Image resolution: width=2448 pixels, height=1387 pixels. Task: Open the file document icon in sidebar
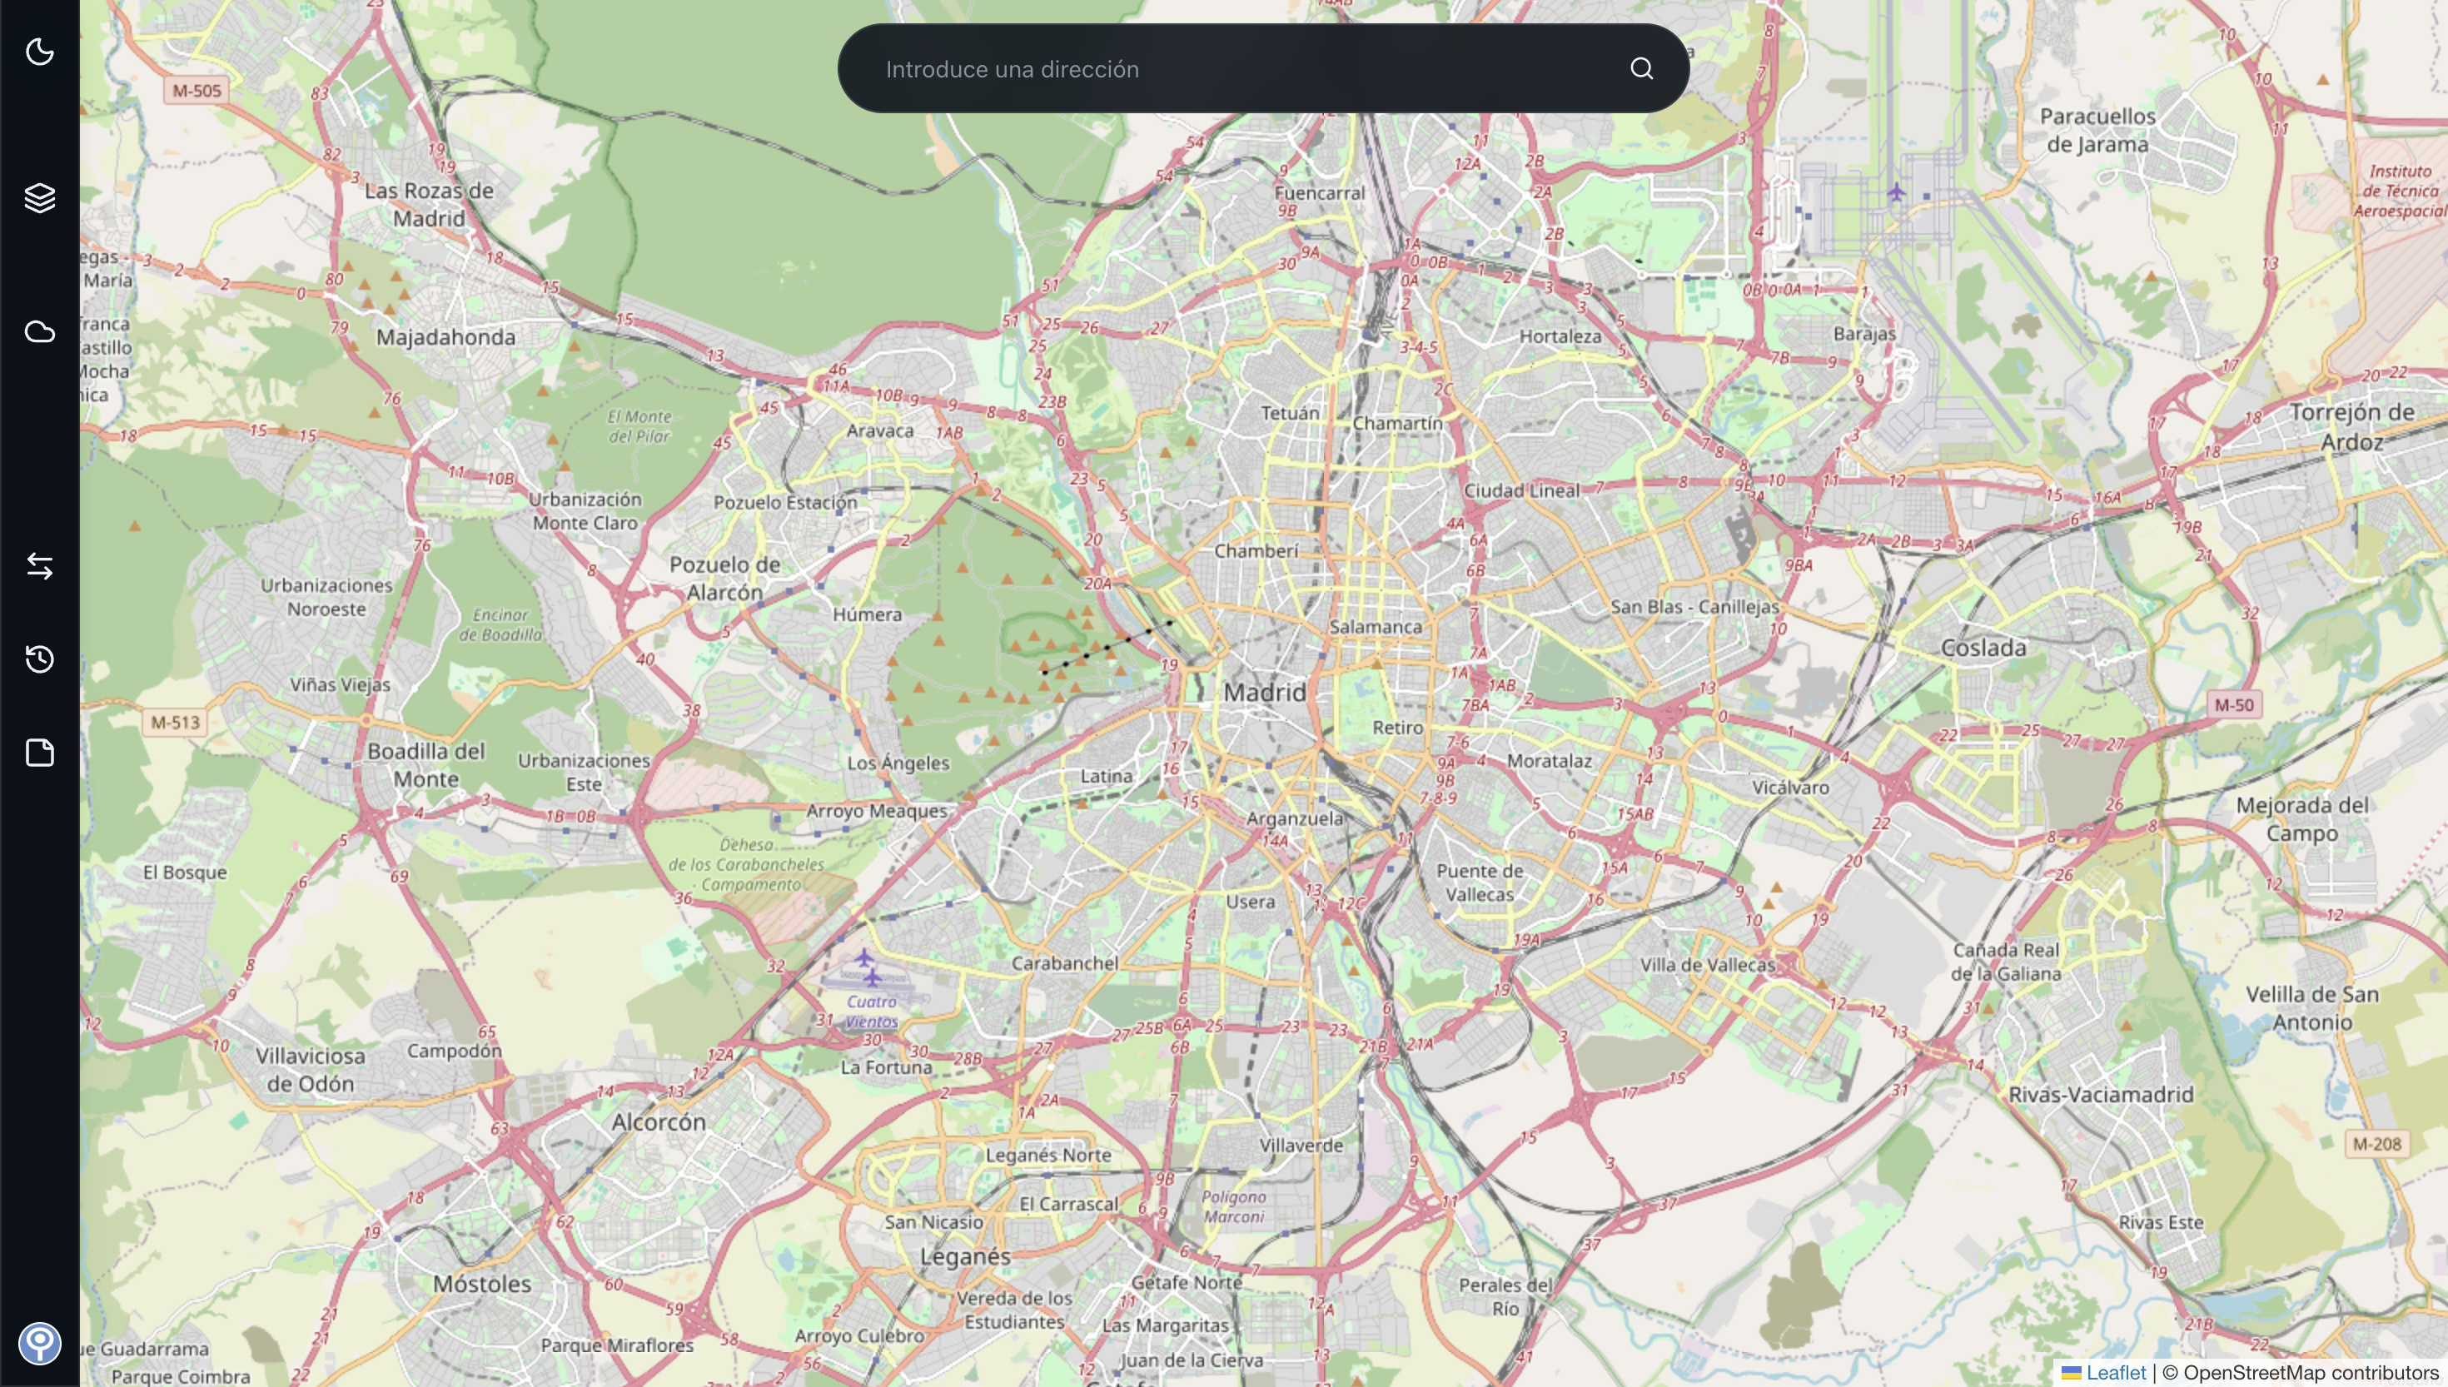pyautogui.click(x=39, y=753)
